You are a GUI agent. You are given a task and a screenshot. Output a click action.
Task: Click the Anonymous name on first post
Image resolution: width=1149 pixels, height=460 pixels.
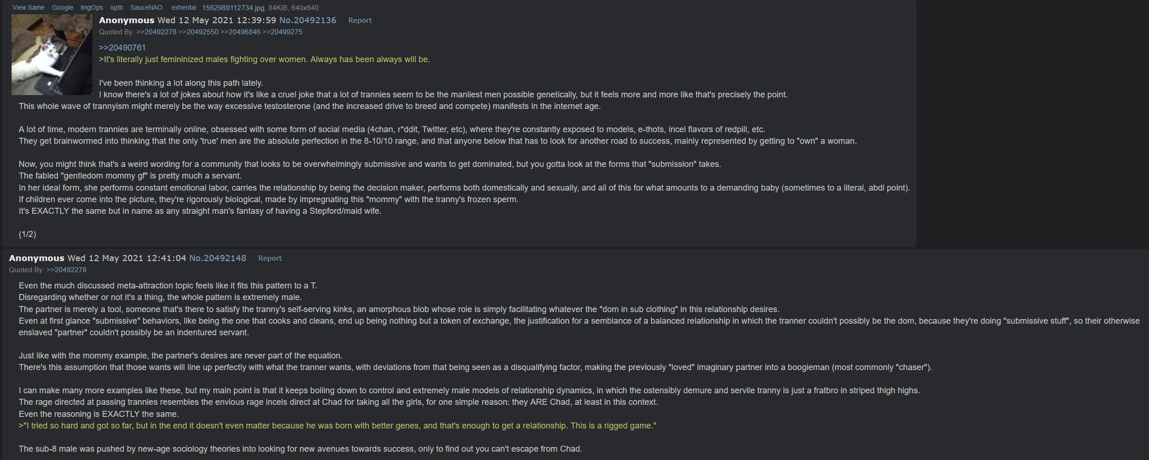pos(126,20)
